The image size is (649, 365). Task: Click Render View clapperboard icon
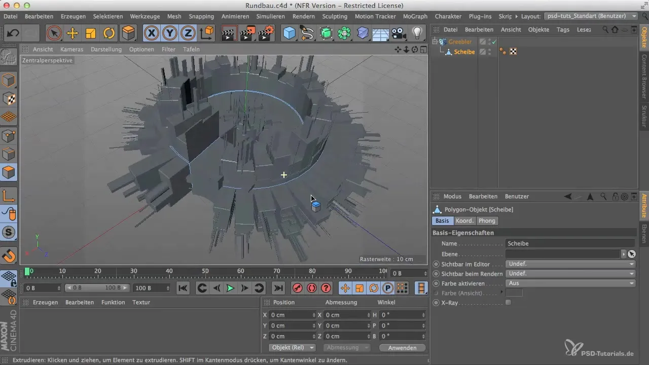pos(230,33)
